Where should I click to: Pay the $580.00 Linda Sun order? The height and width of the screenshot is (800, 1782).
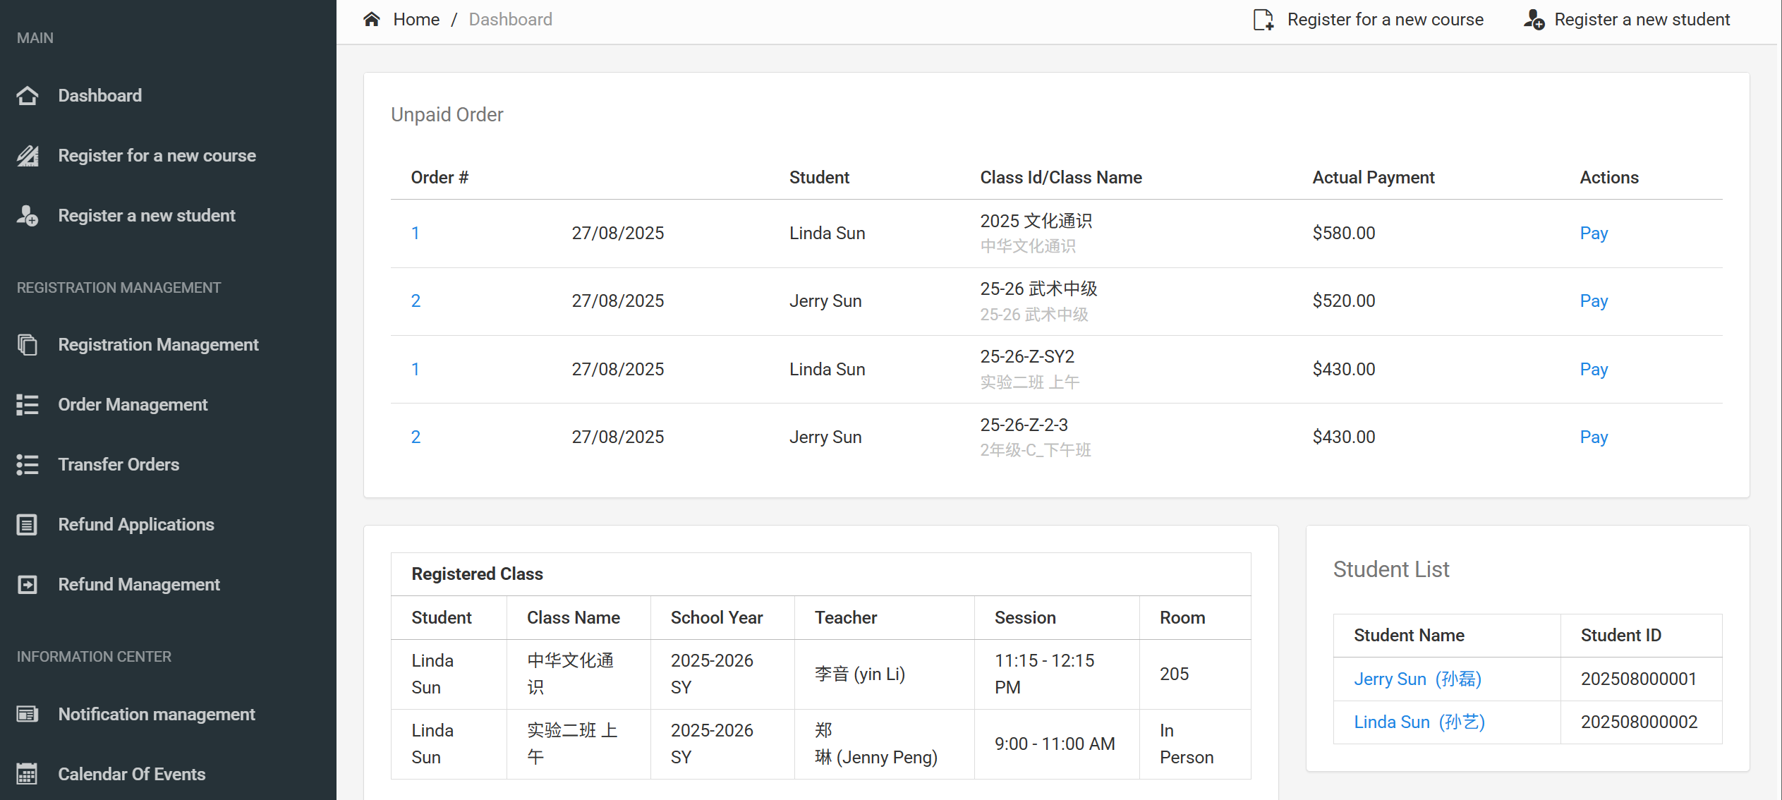pyautogui.click(x=1593, y=233)
